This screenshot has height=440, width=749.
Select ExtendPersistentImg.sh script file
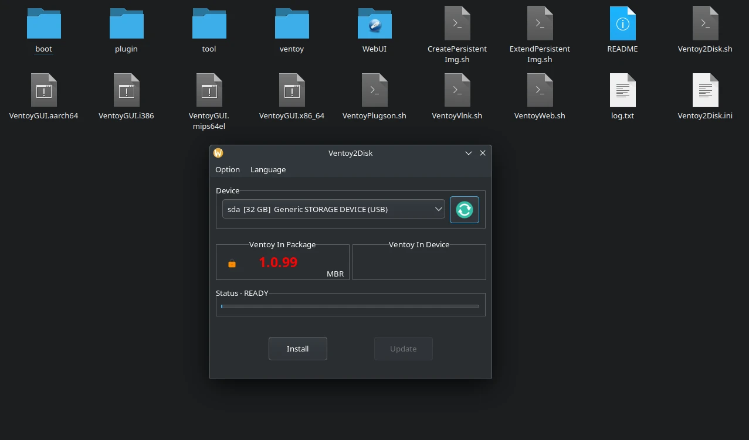tap(540, 23)
